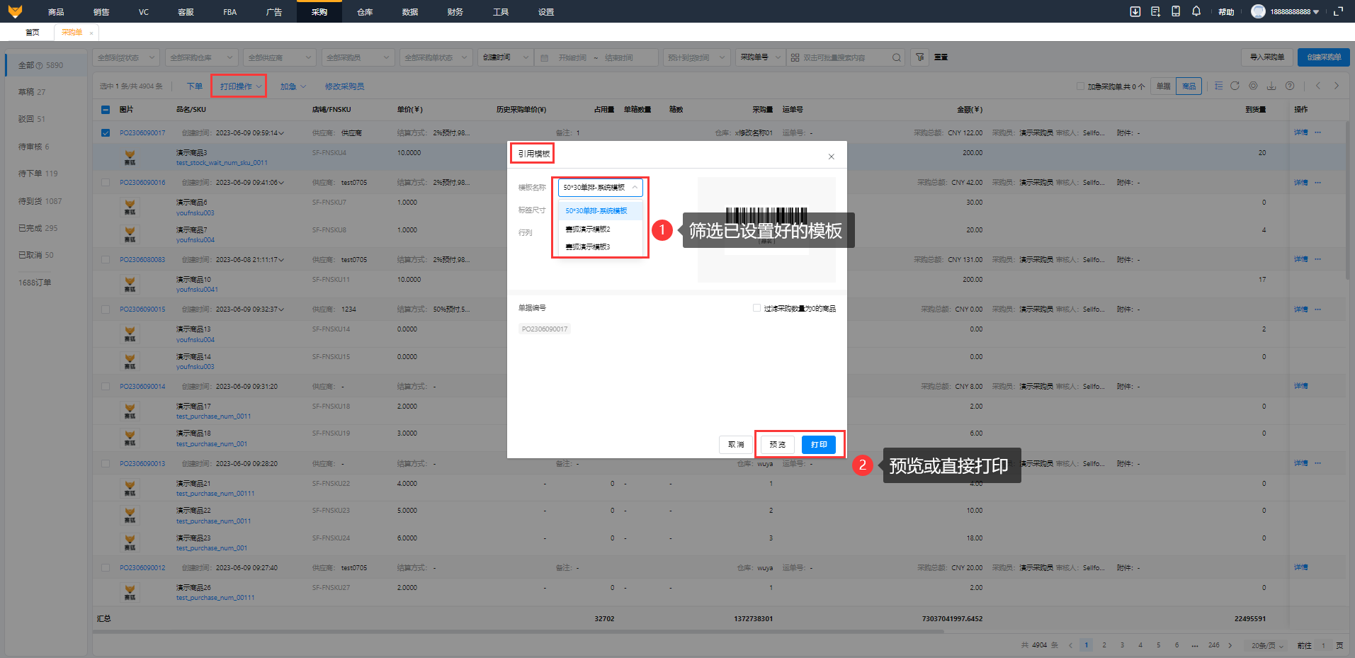Enable the 加急采购单 checkbox

(x=1080, y=86)
